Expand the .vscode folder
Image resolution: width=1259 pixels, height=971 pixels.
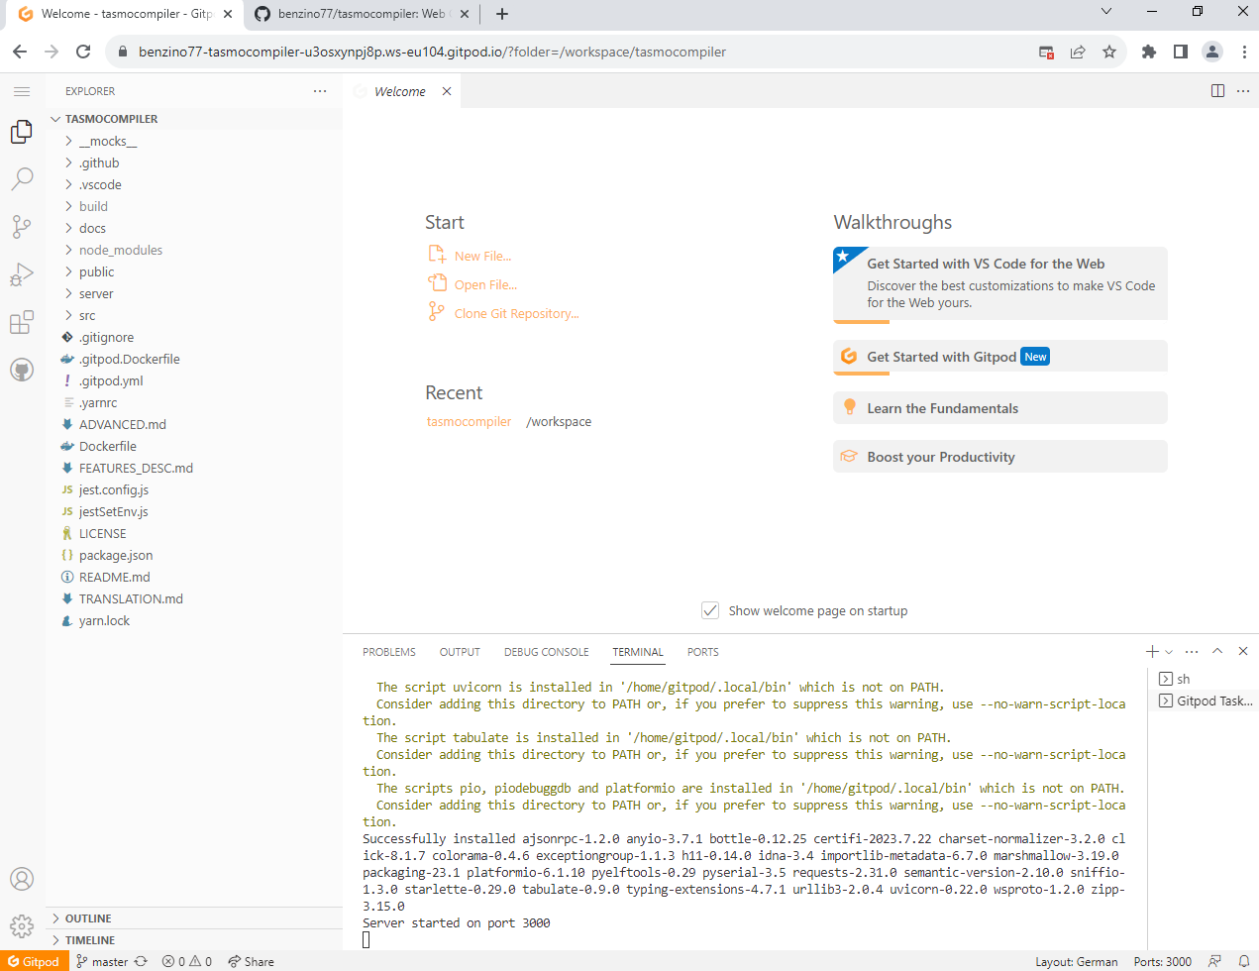tap(194, 184)
